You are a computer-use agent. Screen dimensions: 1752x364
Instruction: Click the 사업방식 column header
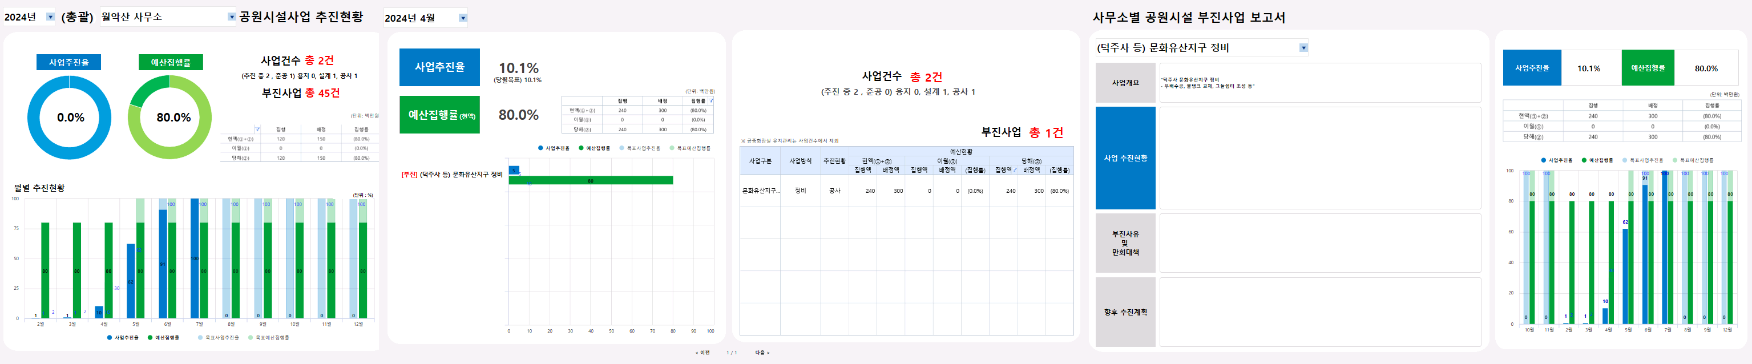[800, 161]
